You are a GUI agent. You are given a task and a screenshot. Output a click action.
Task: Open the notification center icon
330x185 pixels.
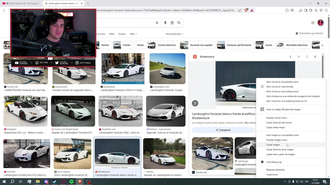pyautogui.click(x=325, y=182)
